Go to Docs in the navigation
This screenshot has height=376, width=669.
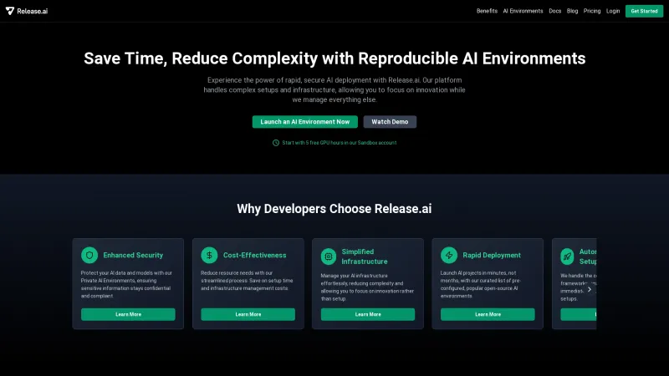554,11
